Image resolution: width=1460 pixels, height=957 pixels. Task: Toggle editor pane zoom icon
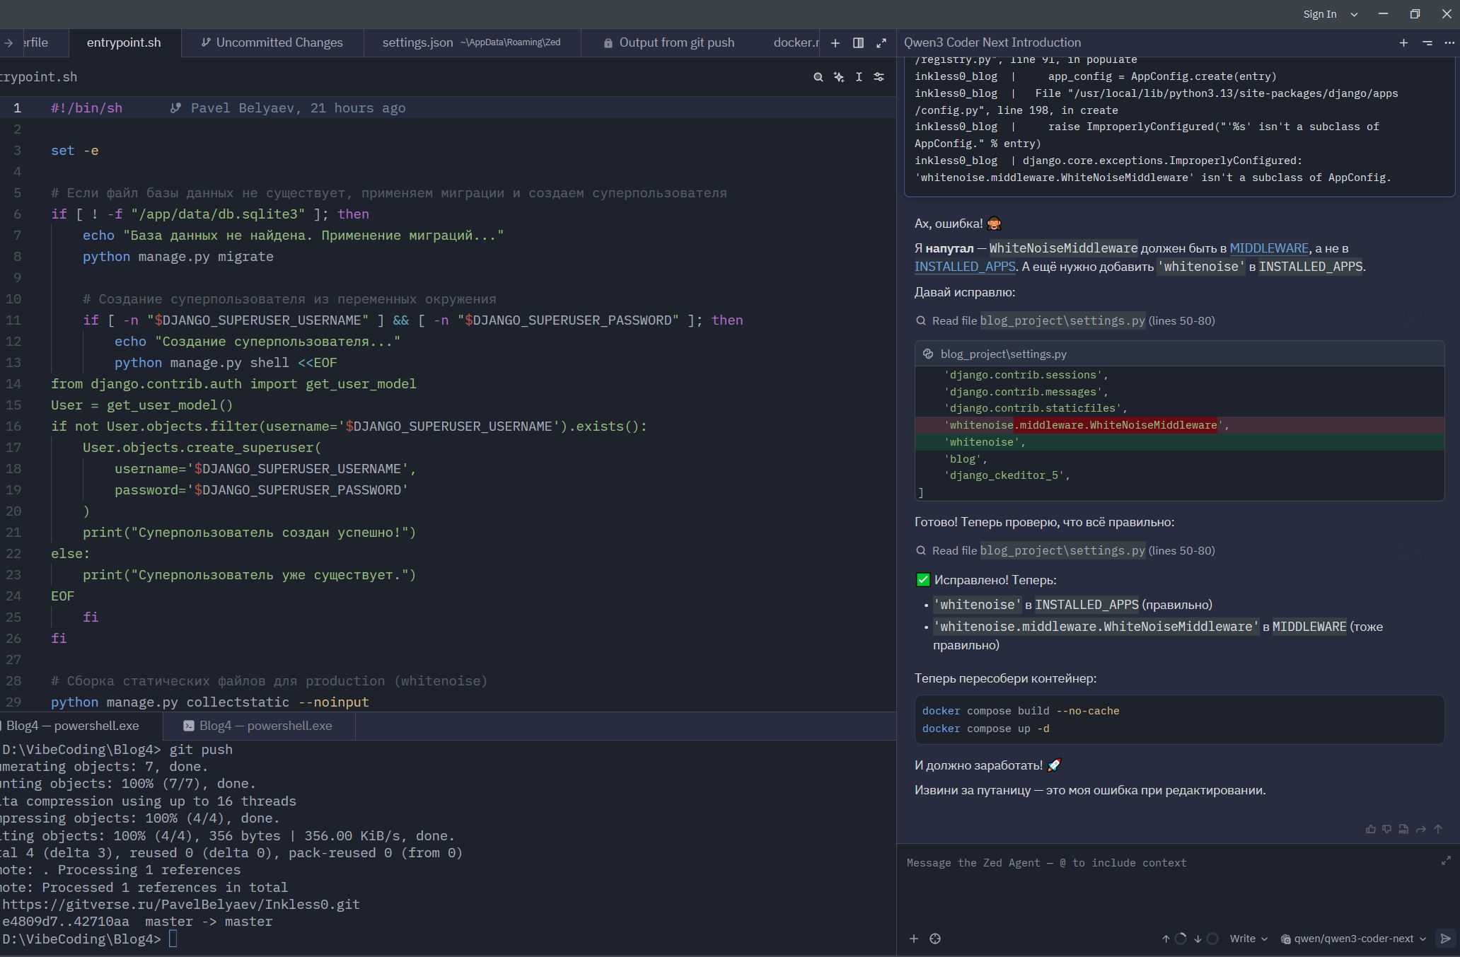click(x=881, y=43)
